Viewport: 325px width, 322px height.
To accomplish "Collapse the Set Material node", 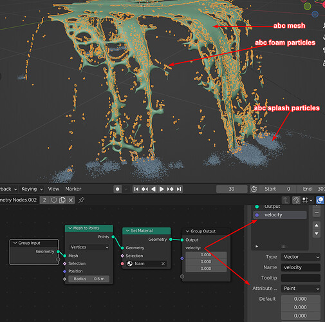I will click(x=127, y=231).
